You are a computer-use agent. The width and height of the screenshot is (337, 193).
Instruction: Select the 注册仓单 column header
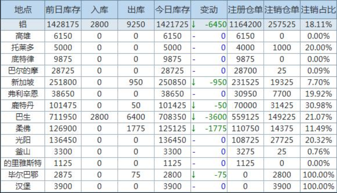click(x=245, y=9)
